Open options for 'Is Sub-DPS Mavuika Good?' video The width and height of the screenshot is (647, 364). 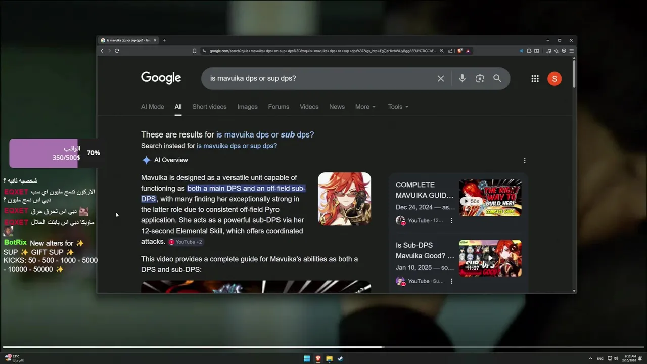(451, 281)
